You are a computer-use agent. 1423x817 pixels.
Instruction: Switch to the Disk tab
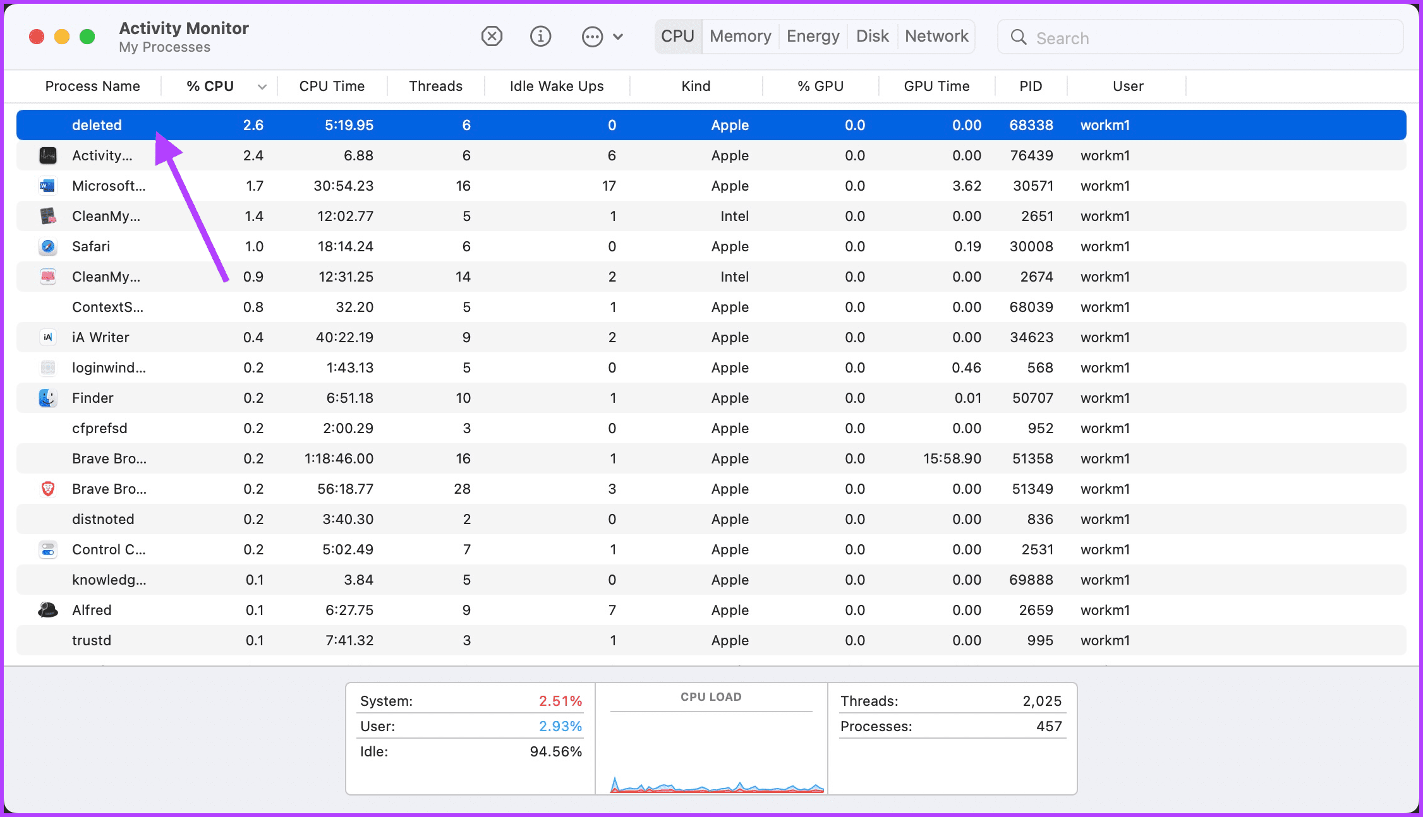click(x=873, y=36)
